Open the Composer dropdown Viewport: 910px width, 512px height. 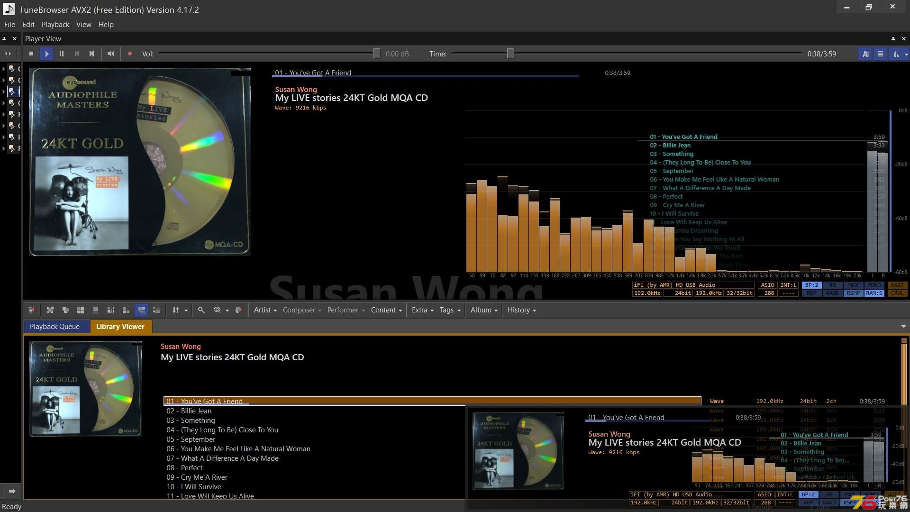[302, 310]
